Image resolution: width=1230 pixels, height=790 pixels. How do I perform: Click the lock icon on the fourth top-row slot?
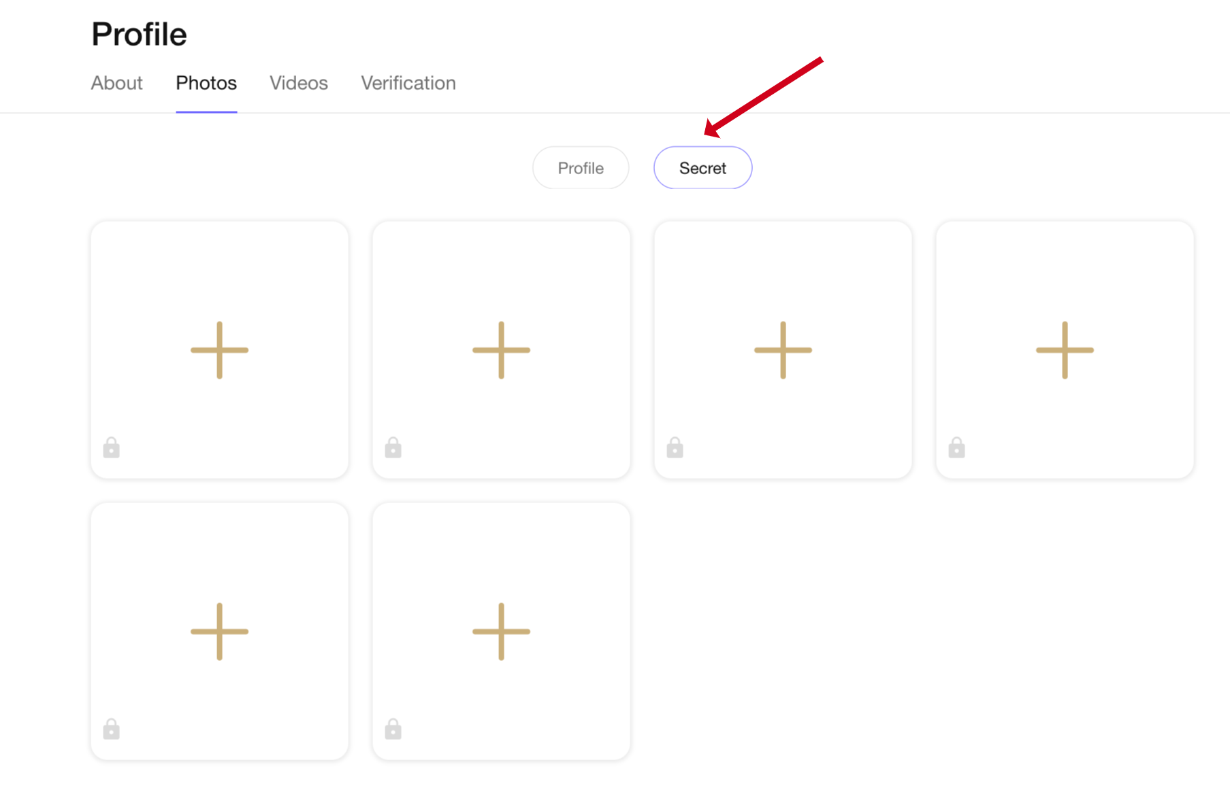[957, 448]
